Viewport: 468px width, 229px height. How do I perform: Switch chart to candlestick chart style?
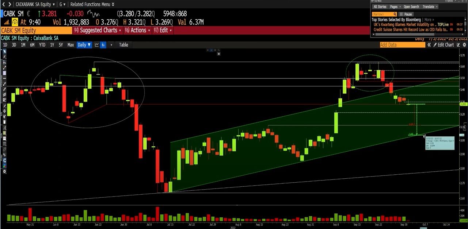(103, 45)
